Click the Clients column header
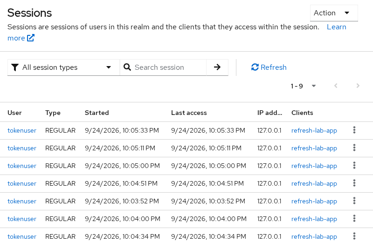This screenshot has height=242, width=373. point(302,113)
